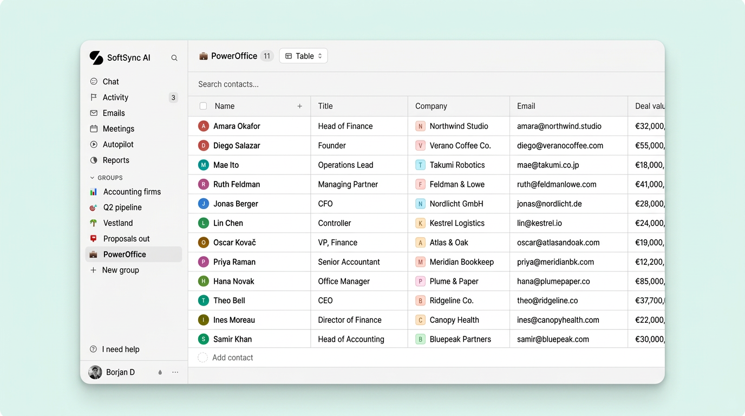Viewport: 745px width, 416px height.
Task: Select the Verano Coffee Co. company cell
Action: pyautogui.click(x=459, y=146)
